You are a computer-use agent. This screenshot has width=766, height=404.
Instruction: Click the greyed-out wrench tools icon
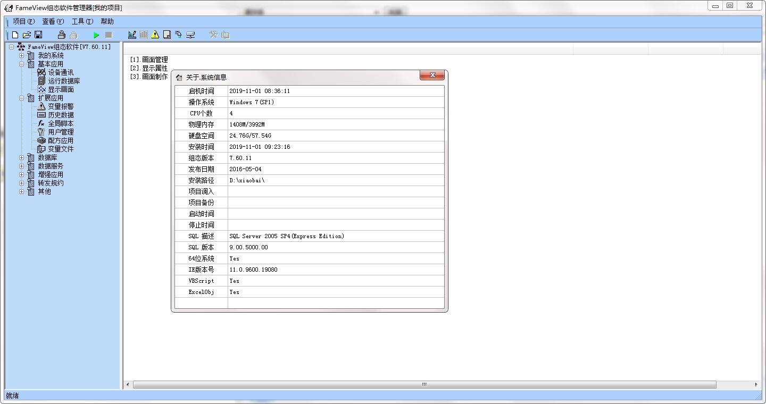(213, 35)
